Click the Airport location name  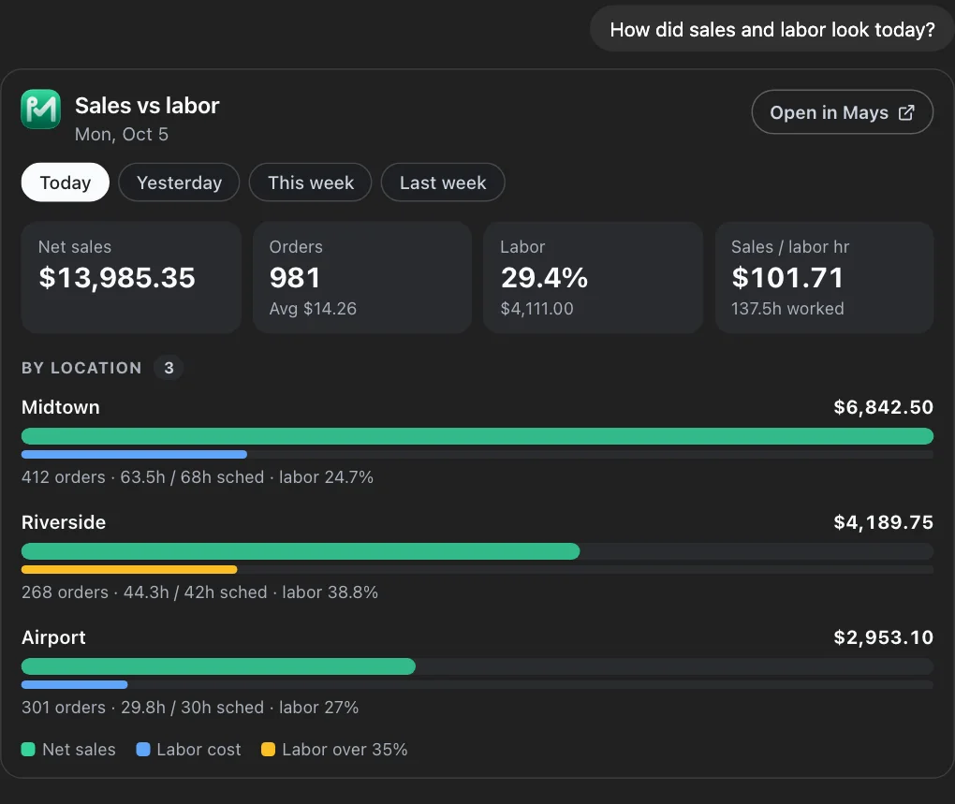coord(53,637)
